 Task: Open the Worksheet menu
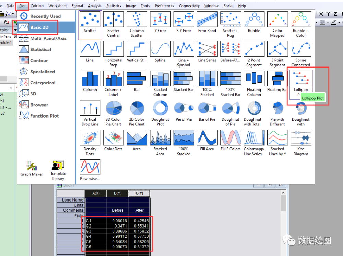pyautogui.click(x=58, y=6)
